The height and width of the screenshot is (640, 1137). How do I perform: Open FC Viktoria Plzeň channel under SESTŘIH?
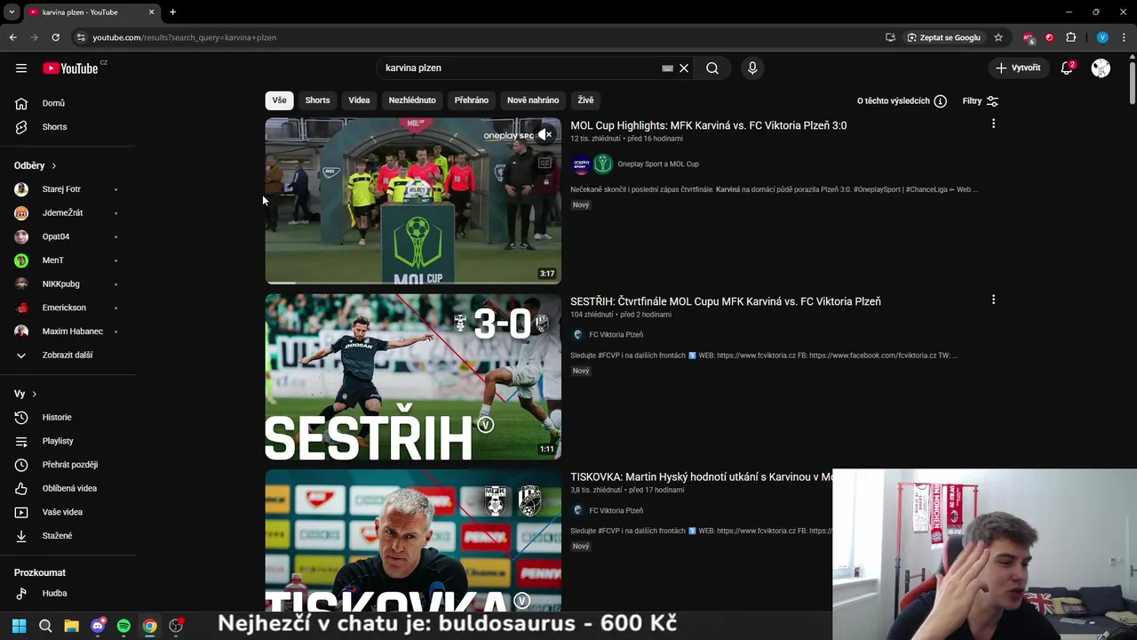(616, 334)
